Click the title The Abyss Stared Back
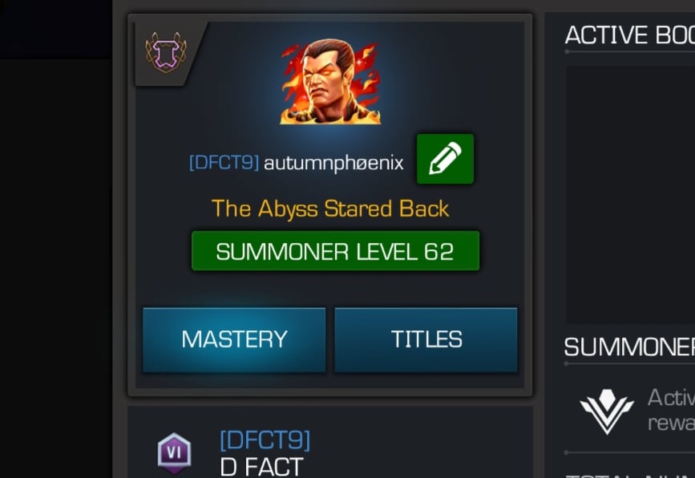This screenshot has width=695, height=478. pyautogui.click(x=330, y=209)
